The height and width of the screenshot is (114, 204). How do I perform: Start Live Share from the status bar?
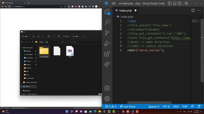[127, 106]
